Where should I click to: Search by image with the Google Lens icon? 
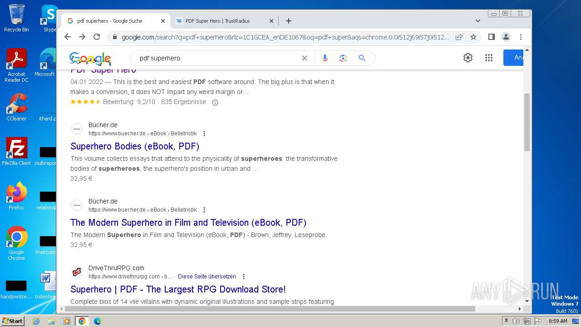coord(343,58)
